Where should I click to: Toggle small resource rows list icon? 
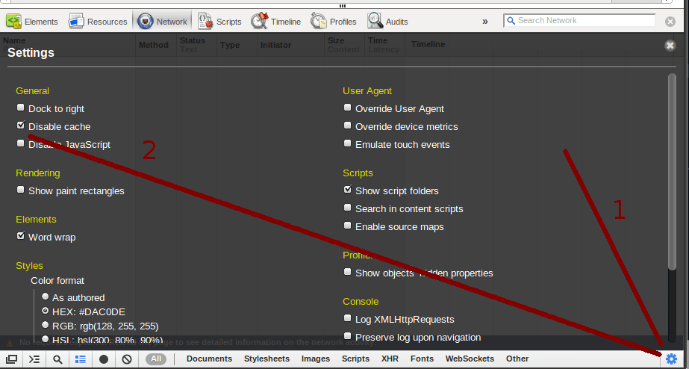tap(81, 359)
